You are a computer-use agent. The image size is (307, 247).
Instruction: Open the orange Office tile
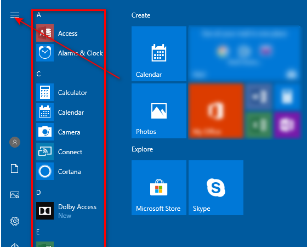click(216, 111)
